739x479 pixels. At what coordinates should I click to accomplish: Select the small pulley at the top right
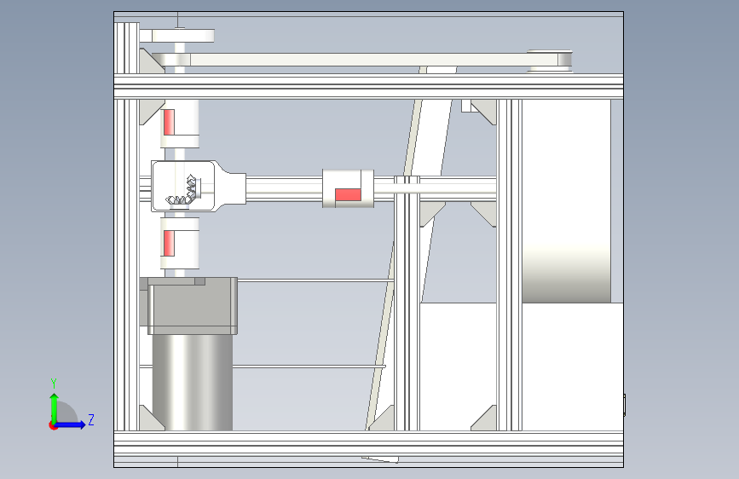tap(550, 61)
